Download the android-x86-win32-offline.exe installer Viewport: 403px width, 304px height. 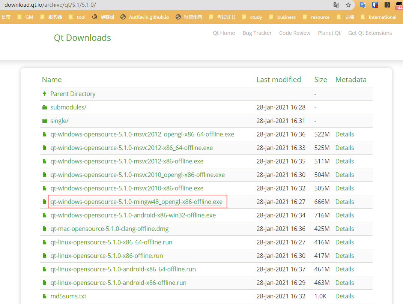pos(133,216)
